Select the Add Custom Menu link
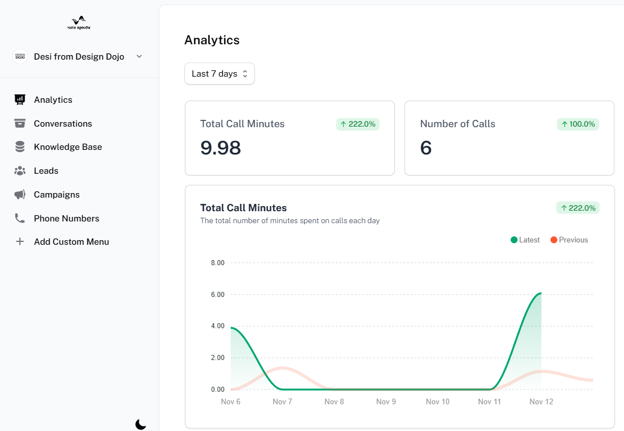The width and height of the screenshot is (624, 431). click(x=71, y=241)
